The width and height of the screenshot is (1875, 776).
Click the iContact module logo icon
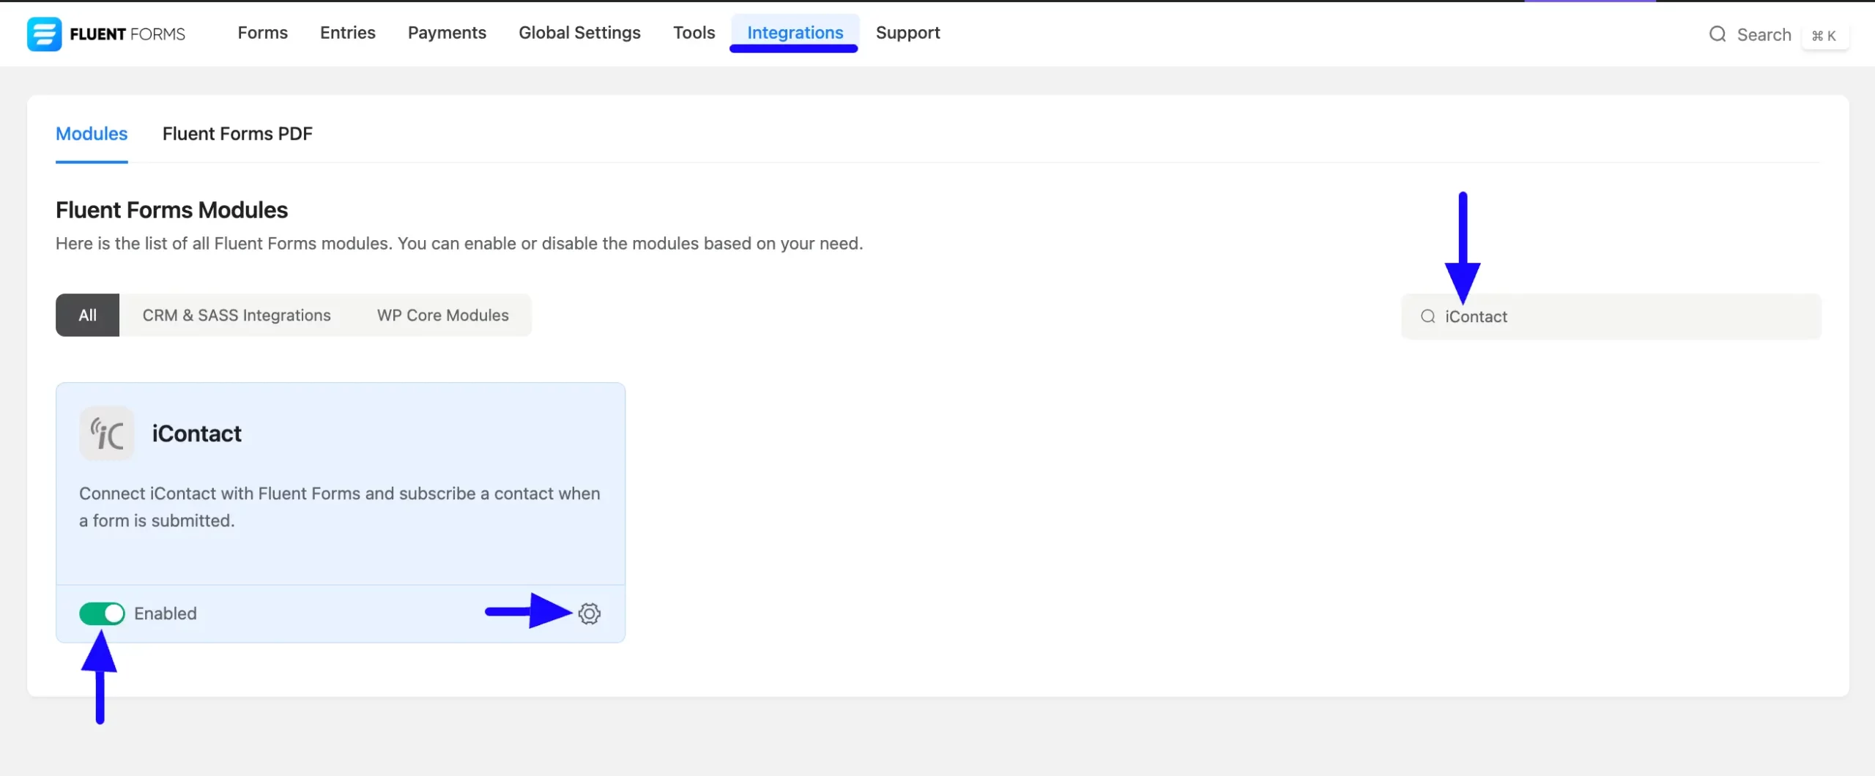click(x=107, y=433)
